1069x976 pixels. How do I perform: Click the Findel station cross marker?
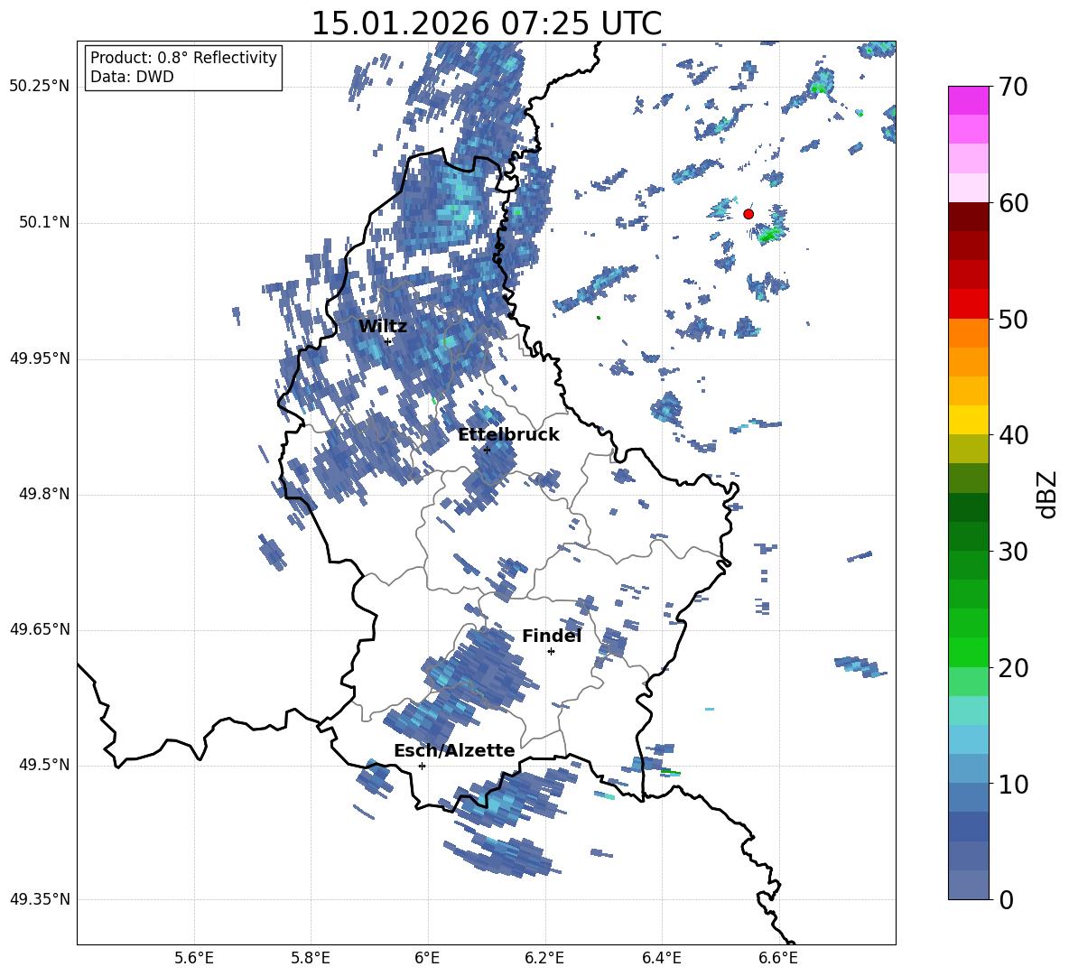pyautogui.click(x=551, y=651)
